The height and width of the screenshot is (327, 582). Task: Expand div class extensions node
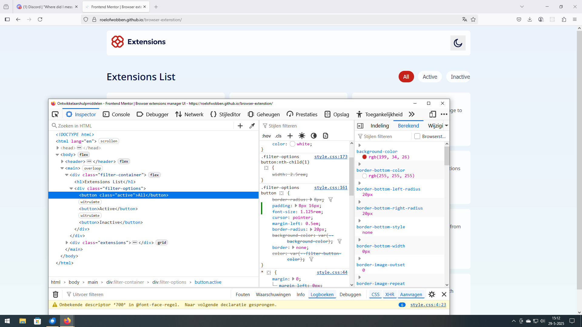click(x=67, y=243)
